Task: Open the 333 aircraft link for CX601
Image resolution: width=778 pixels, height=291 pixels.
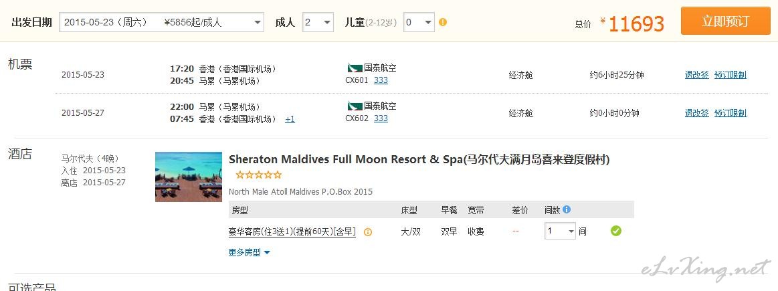Action: click(x=381, y=80)
